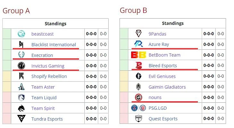This screenshot has height=128, width=234.
Task: Click the Team Spirit logo icon
Action: 21,108
